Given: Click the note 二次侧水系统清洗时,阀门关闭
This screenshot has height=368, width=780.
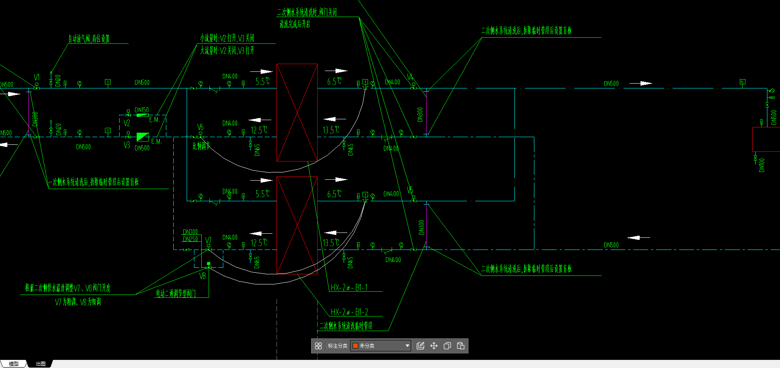Looking at the screenshot, I should point(307,12).
